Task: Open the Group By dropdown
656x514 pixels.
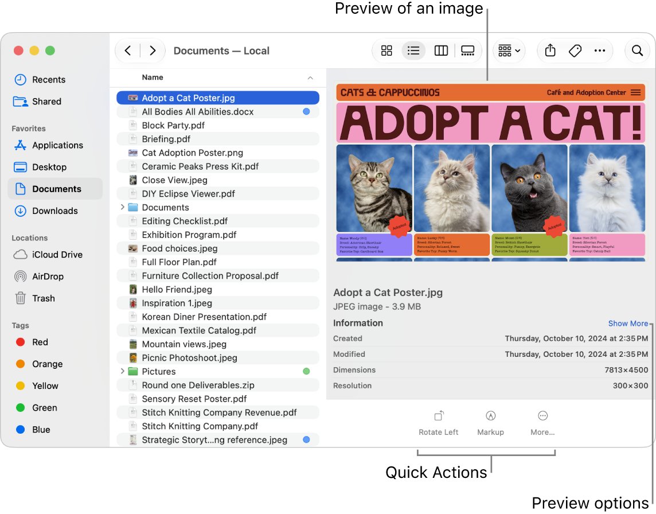Action: pos(509,50)
